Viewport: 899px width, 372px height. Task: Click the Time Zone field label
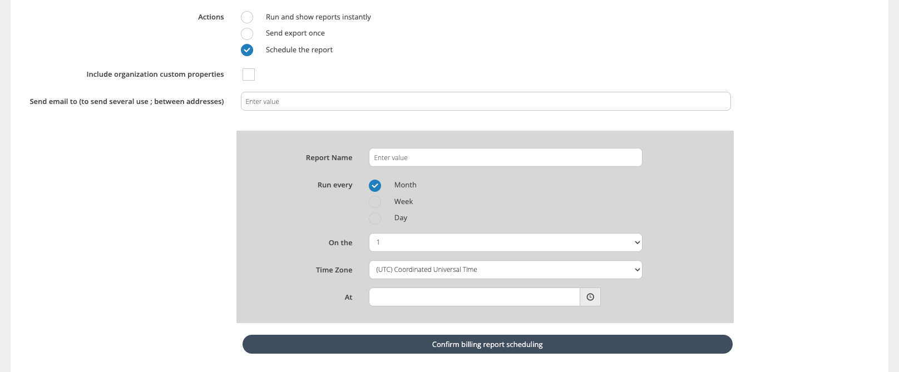coord(334,270)
